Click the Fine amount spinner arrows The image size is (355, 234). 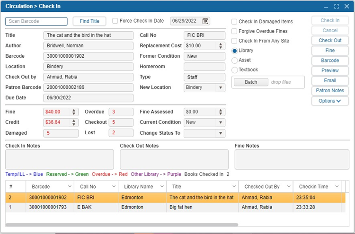(74, 112)
